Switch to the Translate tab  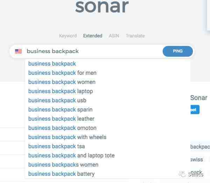[x=135, y=36]
